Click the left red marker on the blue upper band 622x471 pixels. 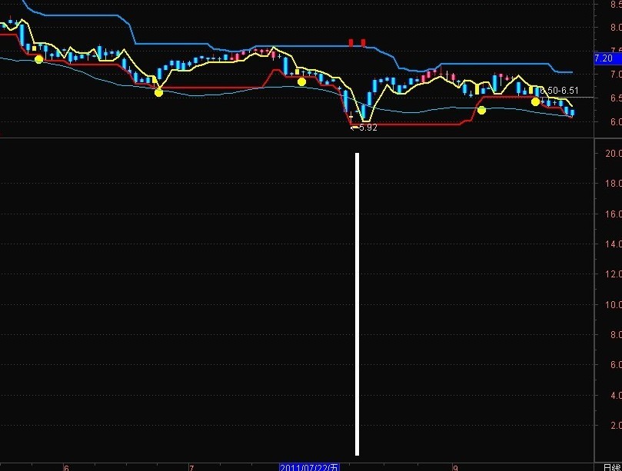point(351,42)
